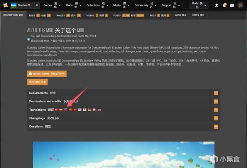Switch to the Videos tab
The height and width of the screenshot is (168, 247).
(97, 15)
